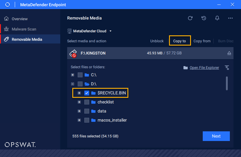The width and height of the screenshot is (241, 157).
Task: Check the D:\ drive checkbox
Action: coord(80,84)
